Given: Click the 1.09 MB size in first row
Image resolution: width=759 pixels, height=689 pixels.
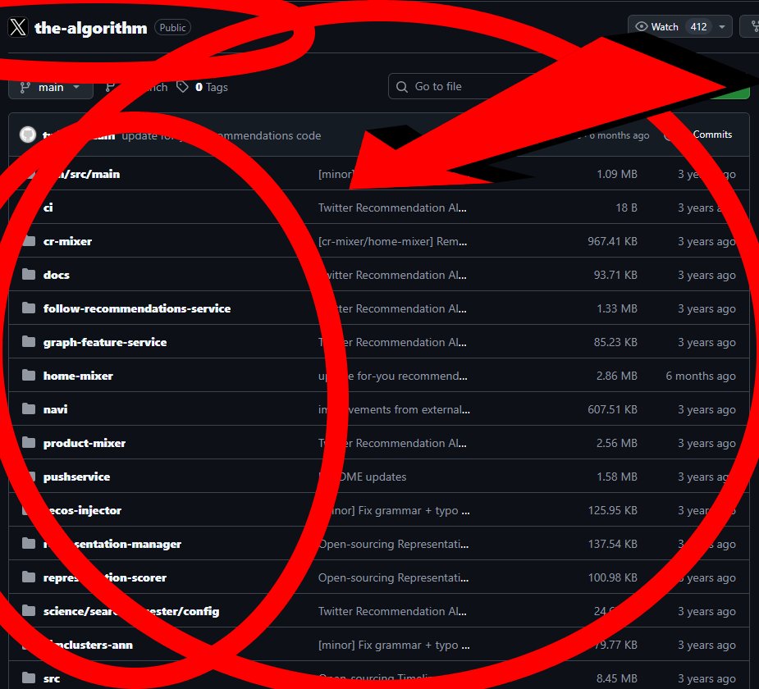Looking at the screenshot, I should (617, 174).
